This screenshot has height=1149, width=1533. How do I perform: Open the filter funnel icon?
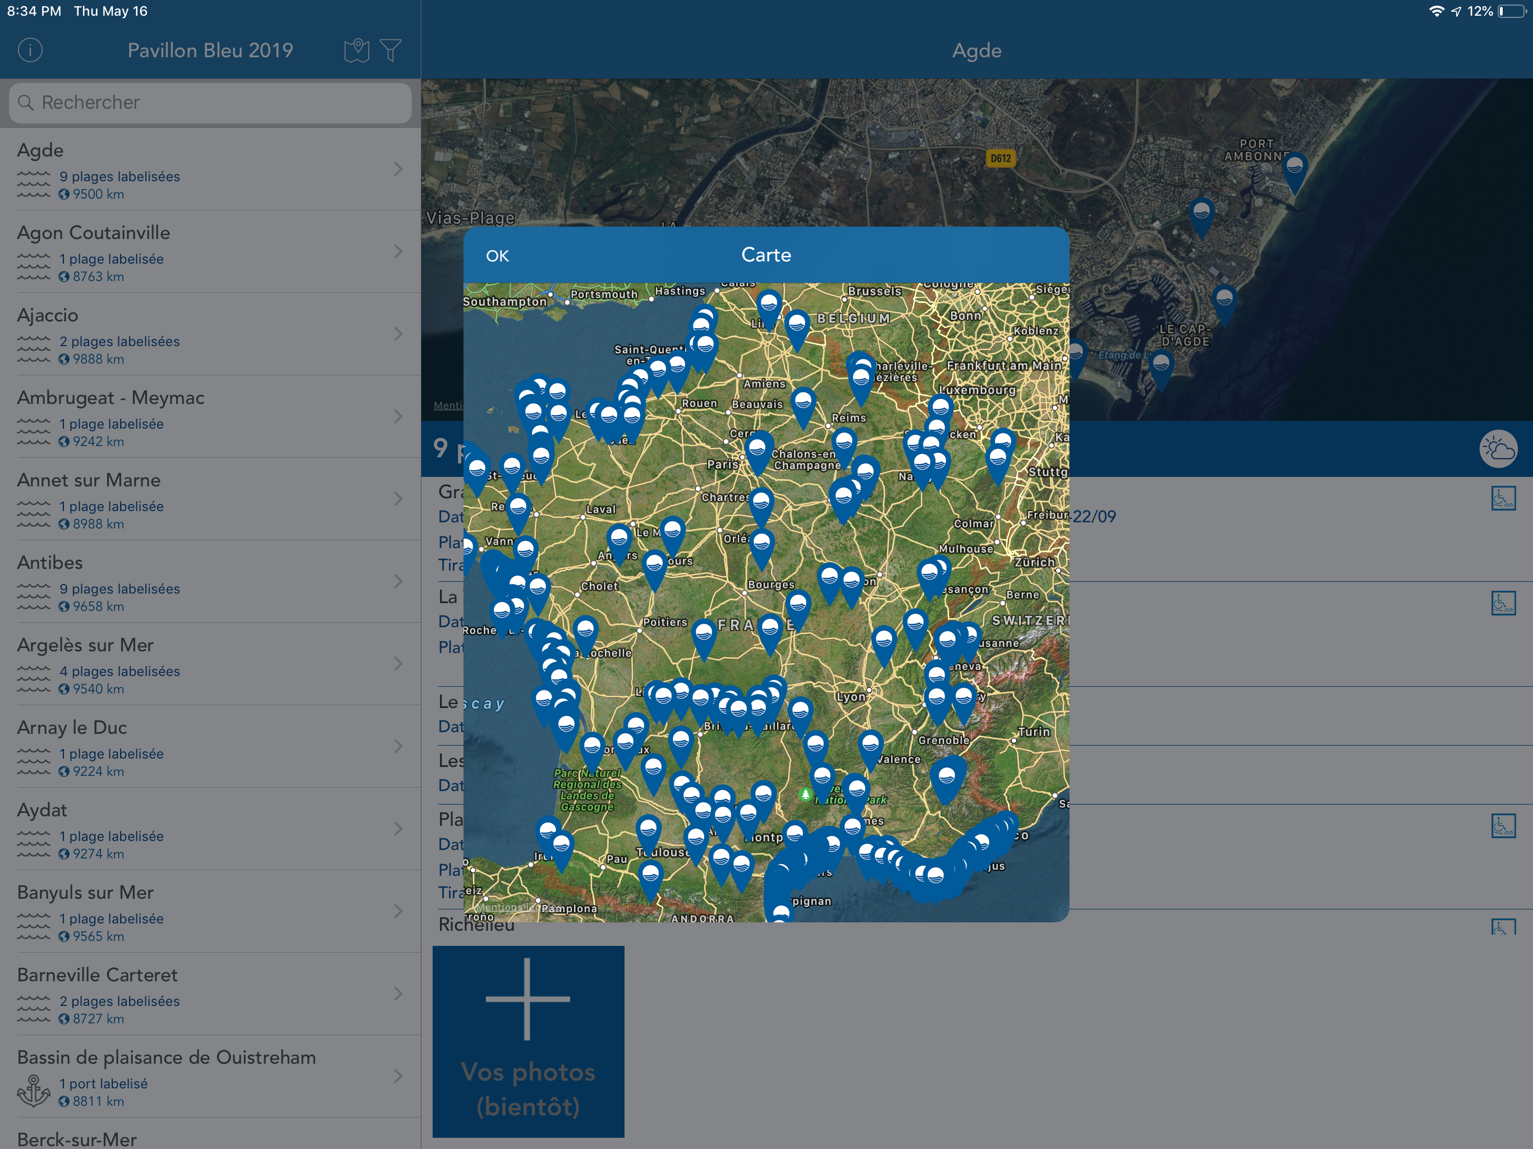pos(391,50)
